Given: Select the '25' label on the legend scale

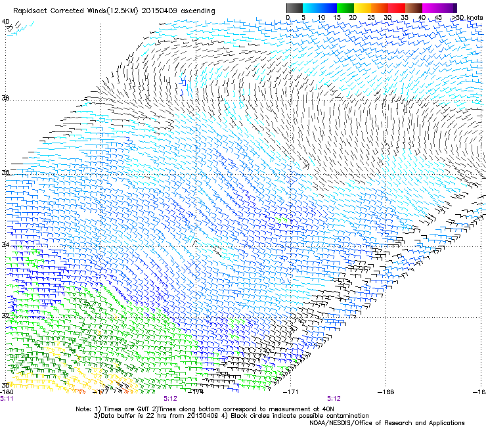Looking at the screenshot, I should pyautogui.click(x=370, y=18).
